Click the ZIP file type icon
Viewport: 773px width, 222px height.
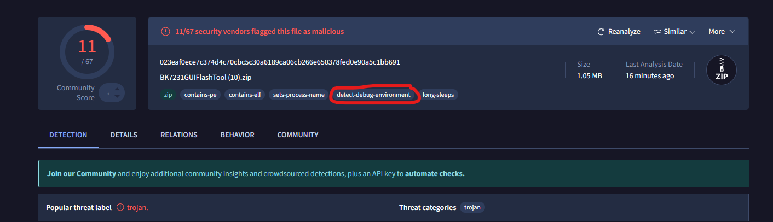click(721, 71)
